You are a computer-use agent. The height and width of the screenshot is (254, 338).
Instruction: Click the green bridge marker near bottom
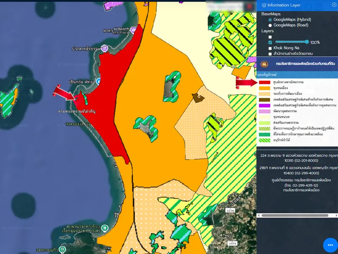point(105,228)
